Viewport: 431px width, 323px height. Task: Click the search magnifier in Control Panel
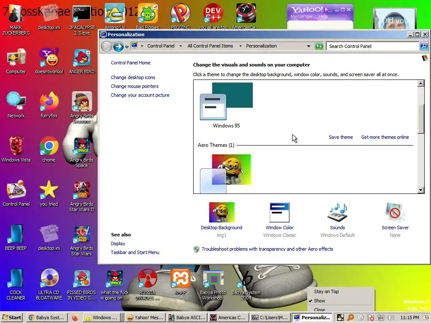point(423,46)
